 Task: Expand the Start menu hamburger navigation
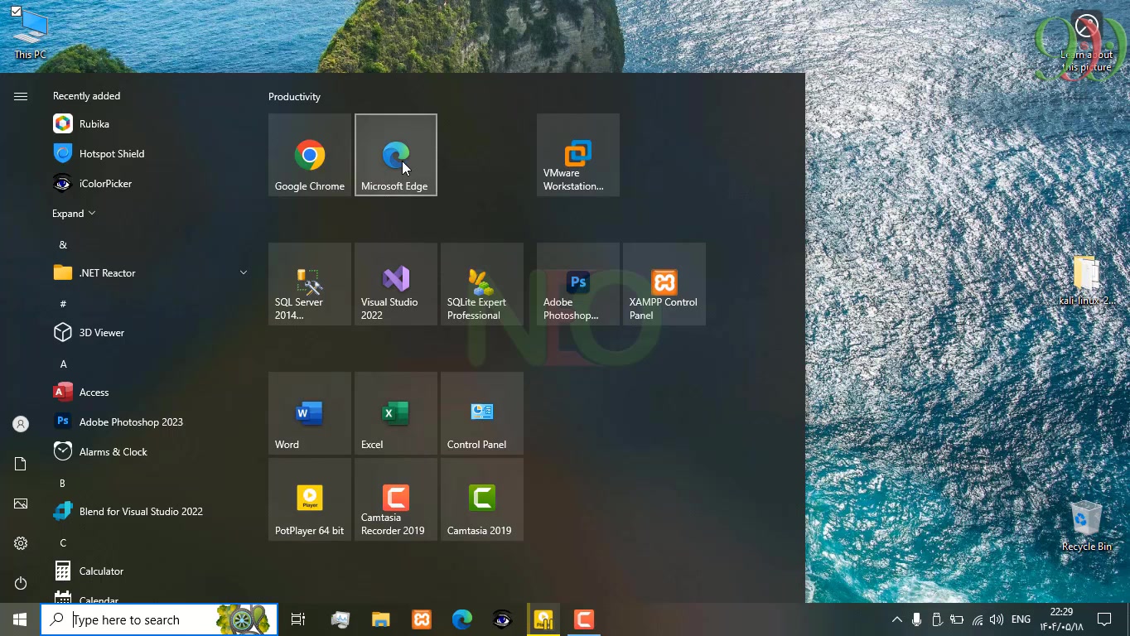[21, 97]
